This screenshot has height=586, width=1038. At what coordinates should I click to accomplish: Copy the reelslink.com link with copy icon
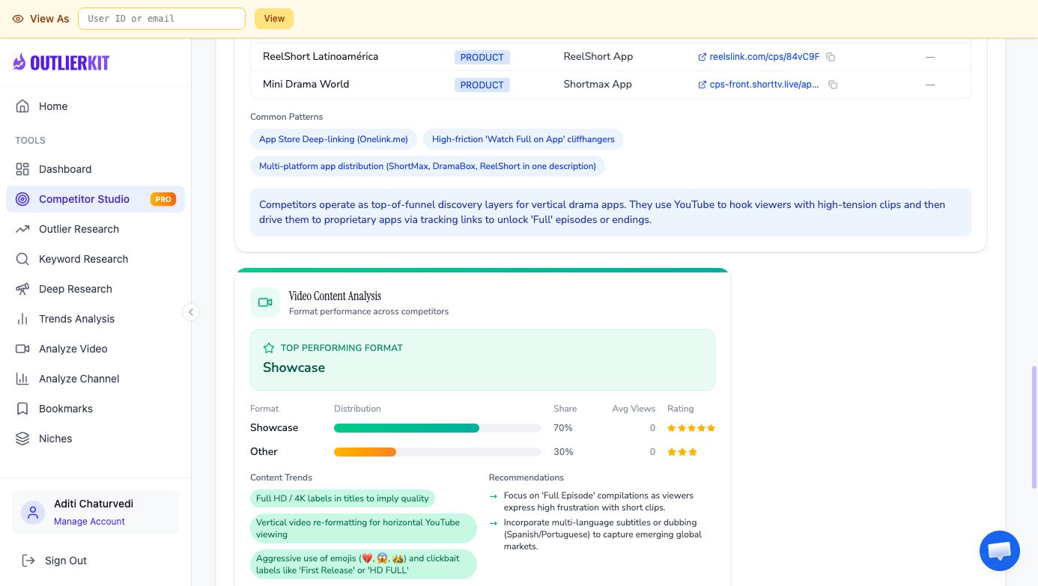pyautogui.click(x=831, y=57)
